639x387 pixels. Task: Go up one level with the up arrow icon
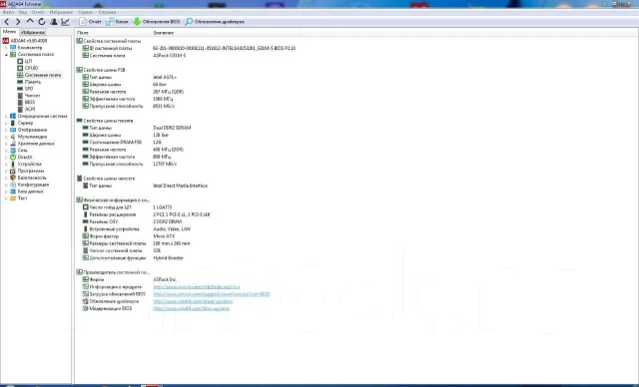pyautogui.click(x=30, y=22)
